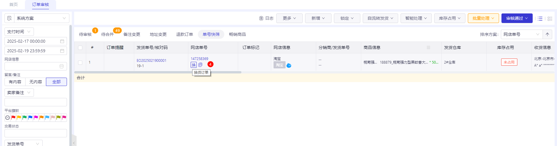The height and width of the screenshot is (146, 557).
Task: Open the 地址变更 filter tab
Action: coord(158,34)
